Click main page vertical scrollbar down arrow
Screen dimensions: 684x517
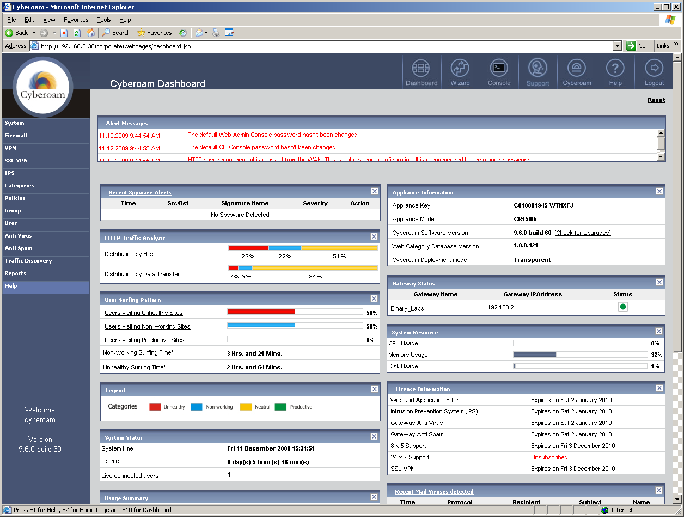pos(677,500)
